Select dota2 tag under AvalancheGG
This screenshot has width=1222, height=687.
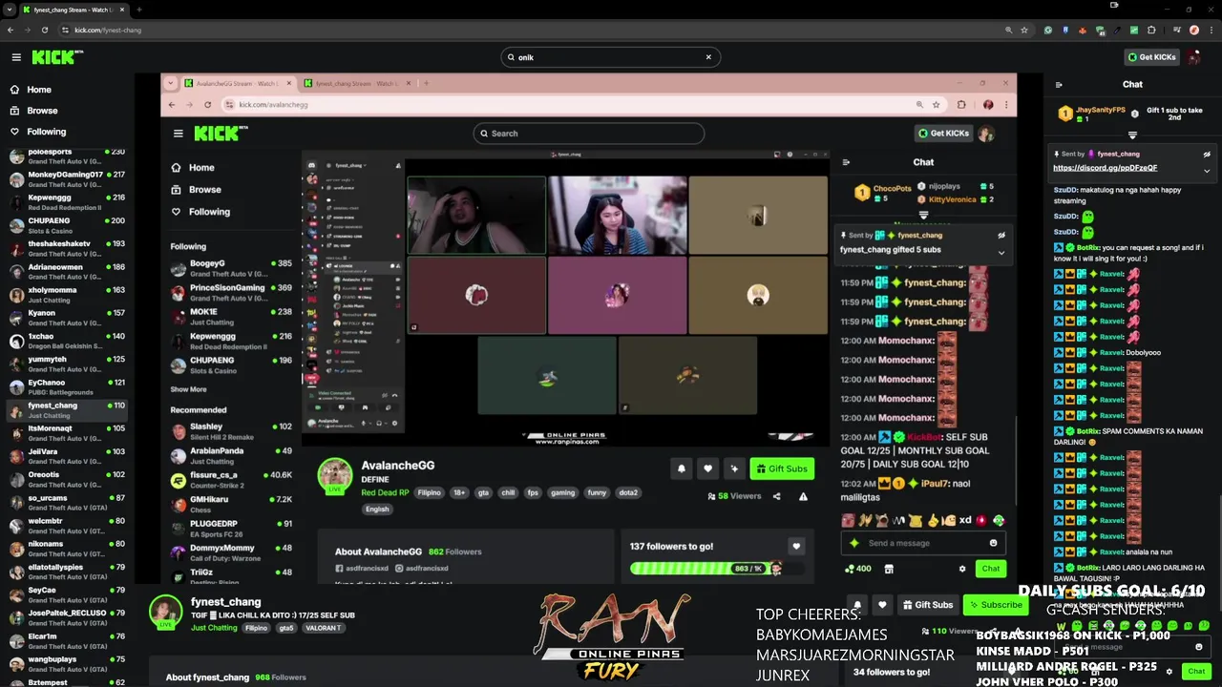628,493
